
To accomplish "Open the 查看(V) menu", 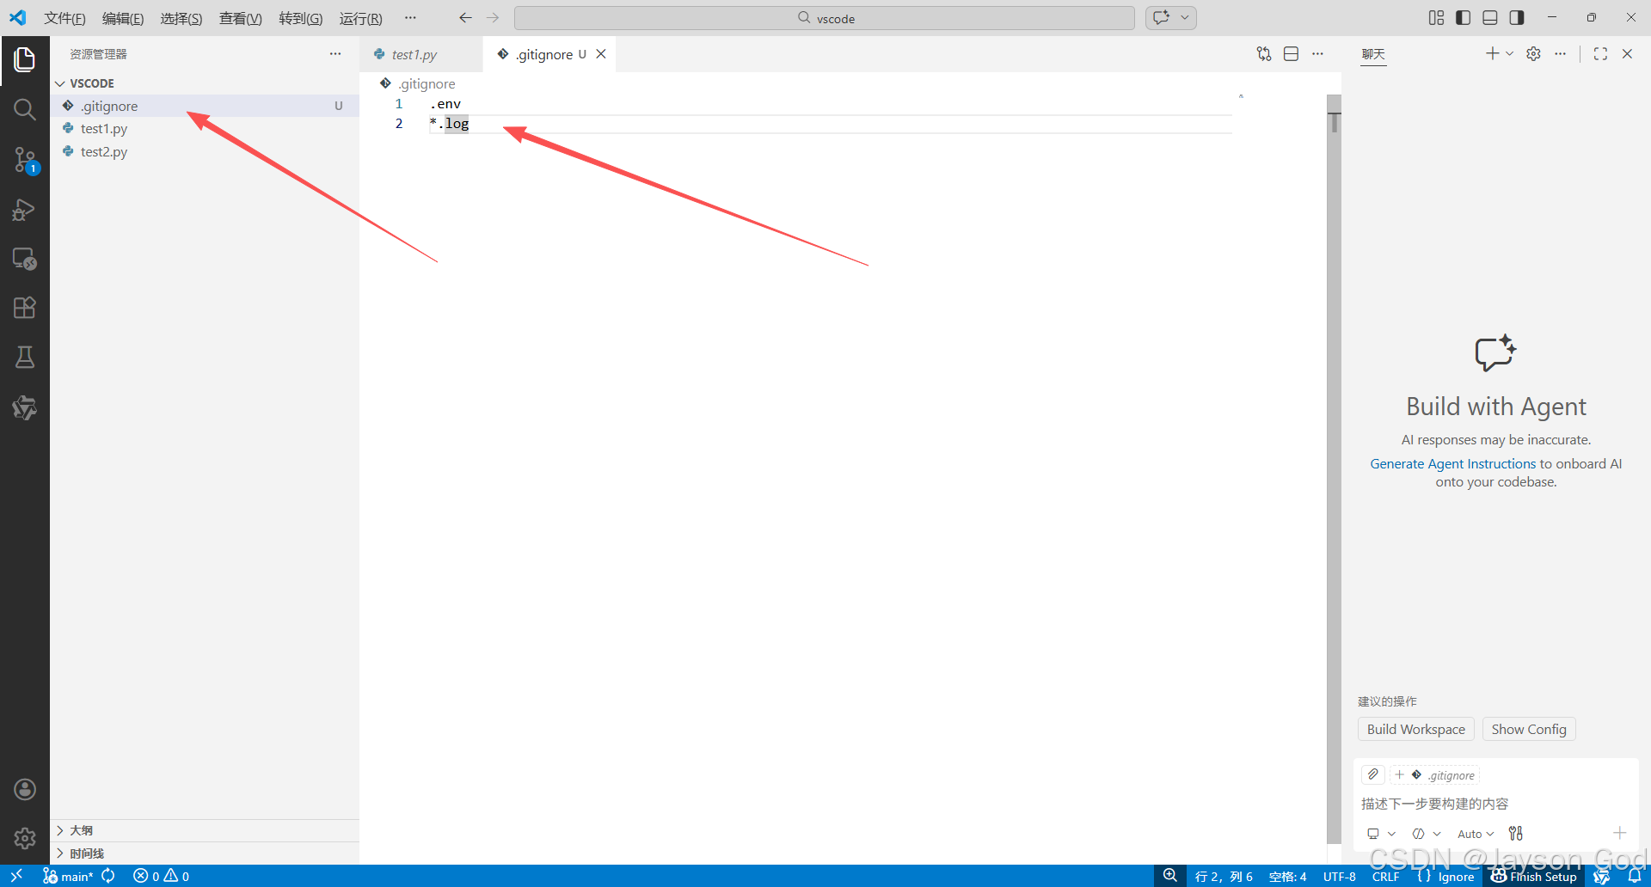I will click(241, 18).
